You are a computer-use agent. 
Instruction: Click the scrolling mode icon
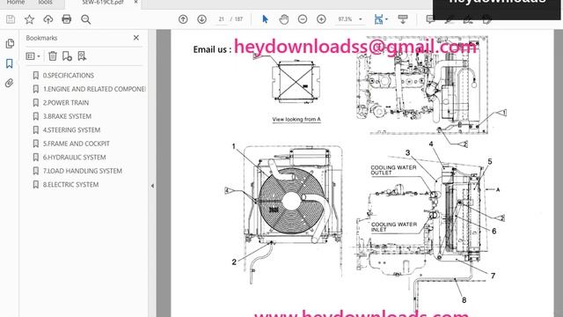[403, 19]
